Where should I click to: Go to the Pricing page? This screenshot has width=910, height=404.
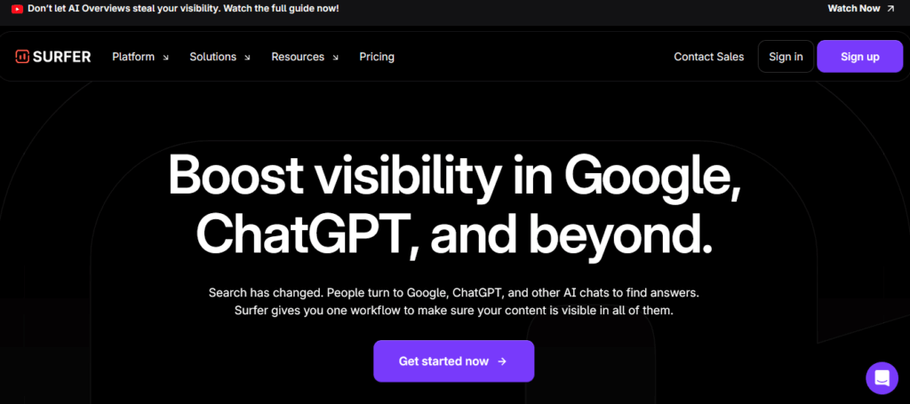click(x=377, y=57)
